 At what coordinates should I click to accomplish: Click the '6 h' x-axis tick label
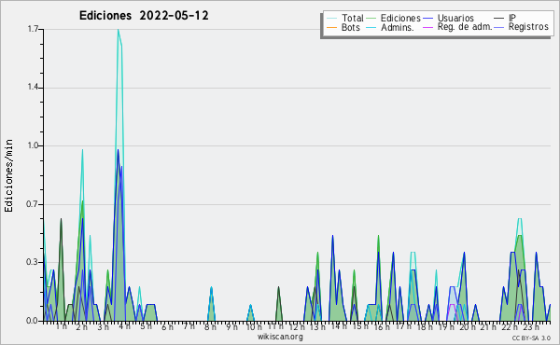click(x=167, y=326)
